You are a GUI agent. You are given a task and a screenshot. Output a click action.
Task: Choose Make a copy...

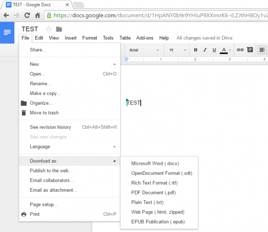click(x=70, y=93)
